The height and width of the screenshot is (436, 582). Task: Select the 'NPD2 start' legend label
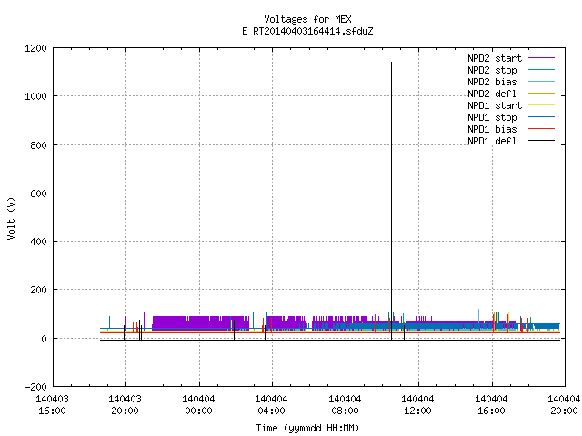point(495,58)
